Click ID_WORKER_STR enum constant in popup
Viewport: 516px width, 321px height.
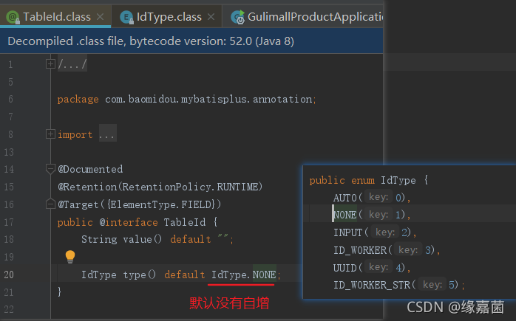point(372,285)
